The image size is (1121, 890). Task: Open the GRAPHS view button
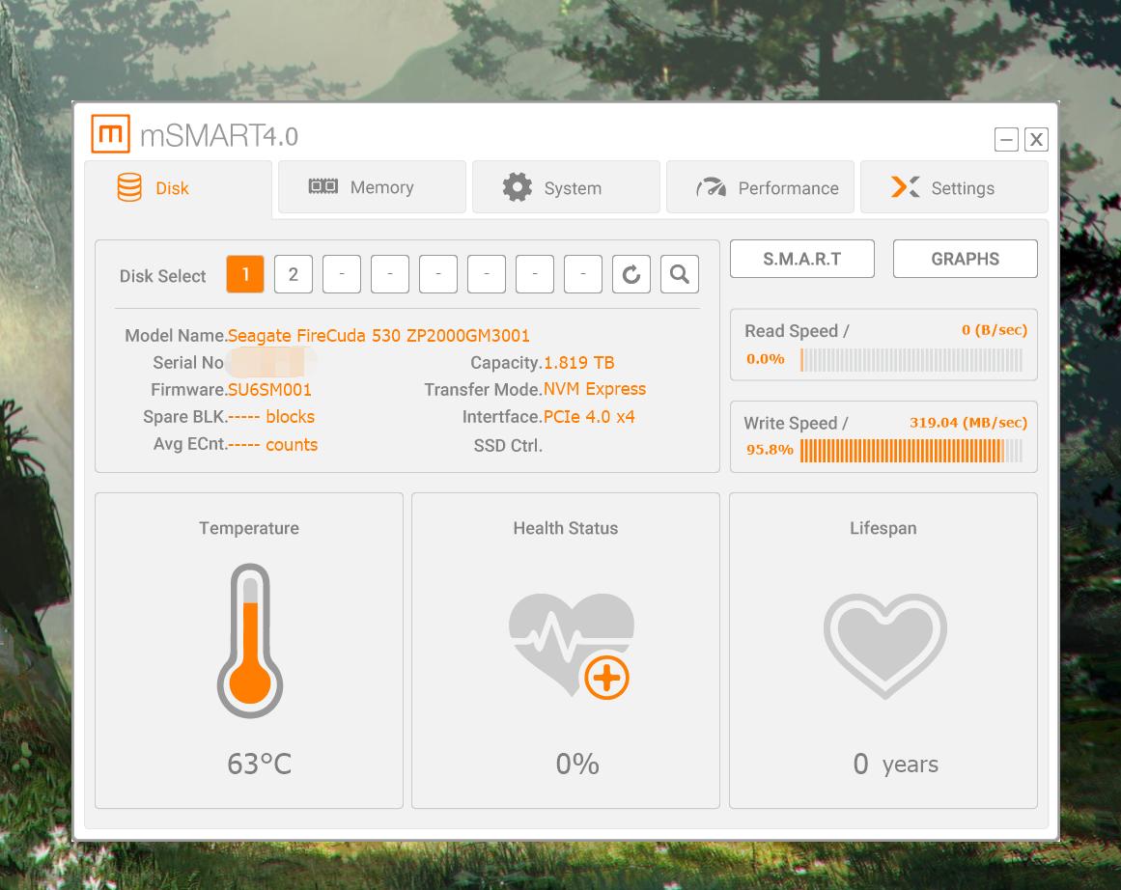click(x=966, y=259)
